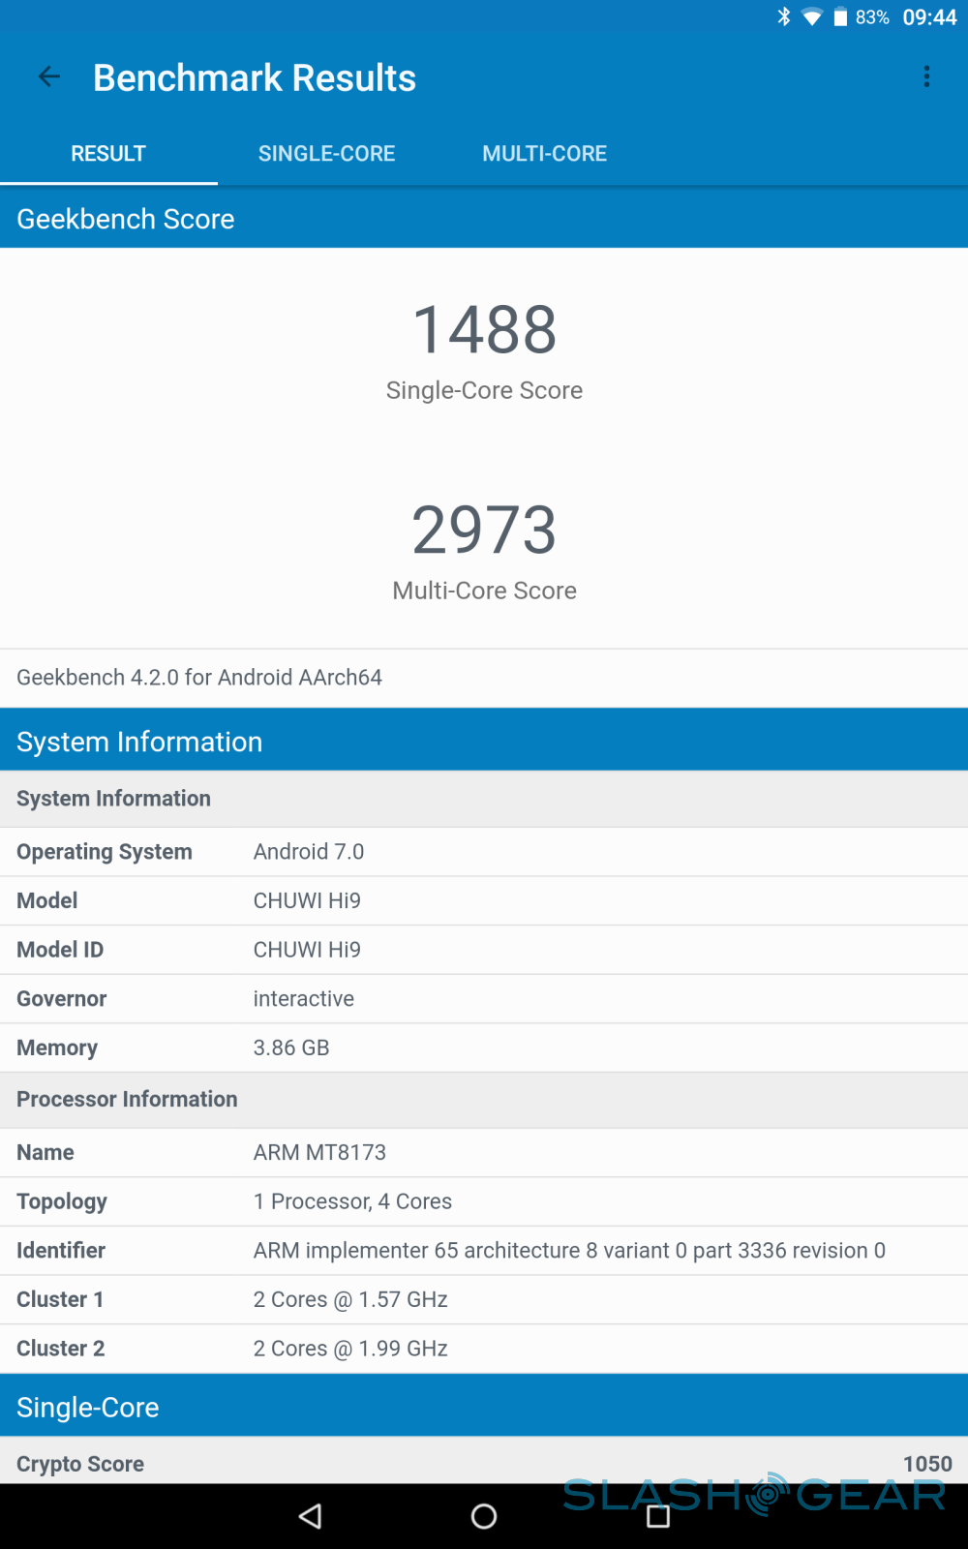
Task: Tap the 2973 Multi-Core Score value
Action: [x=484, y=531]
